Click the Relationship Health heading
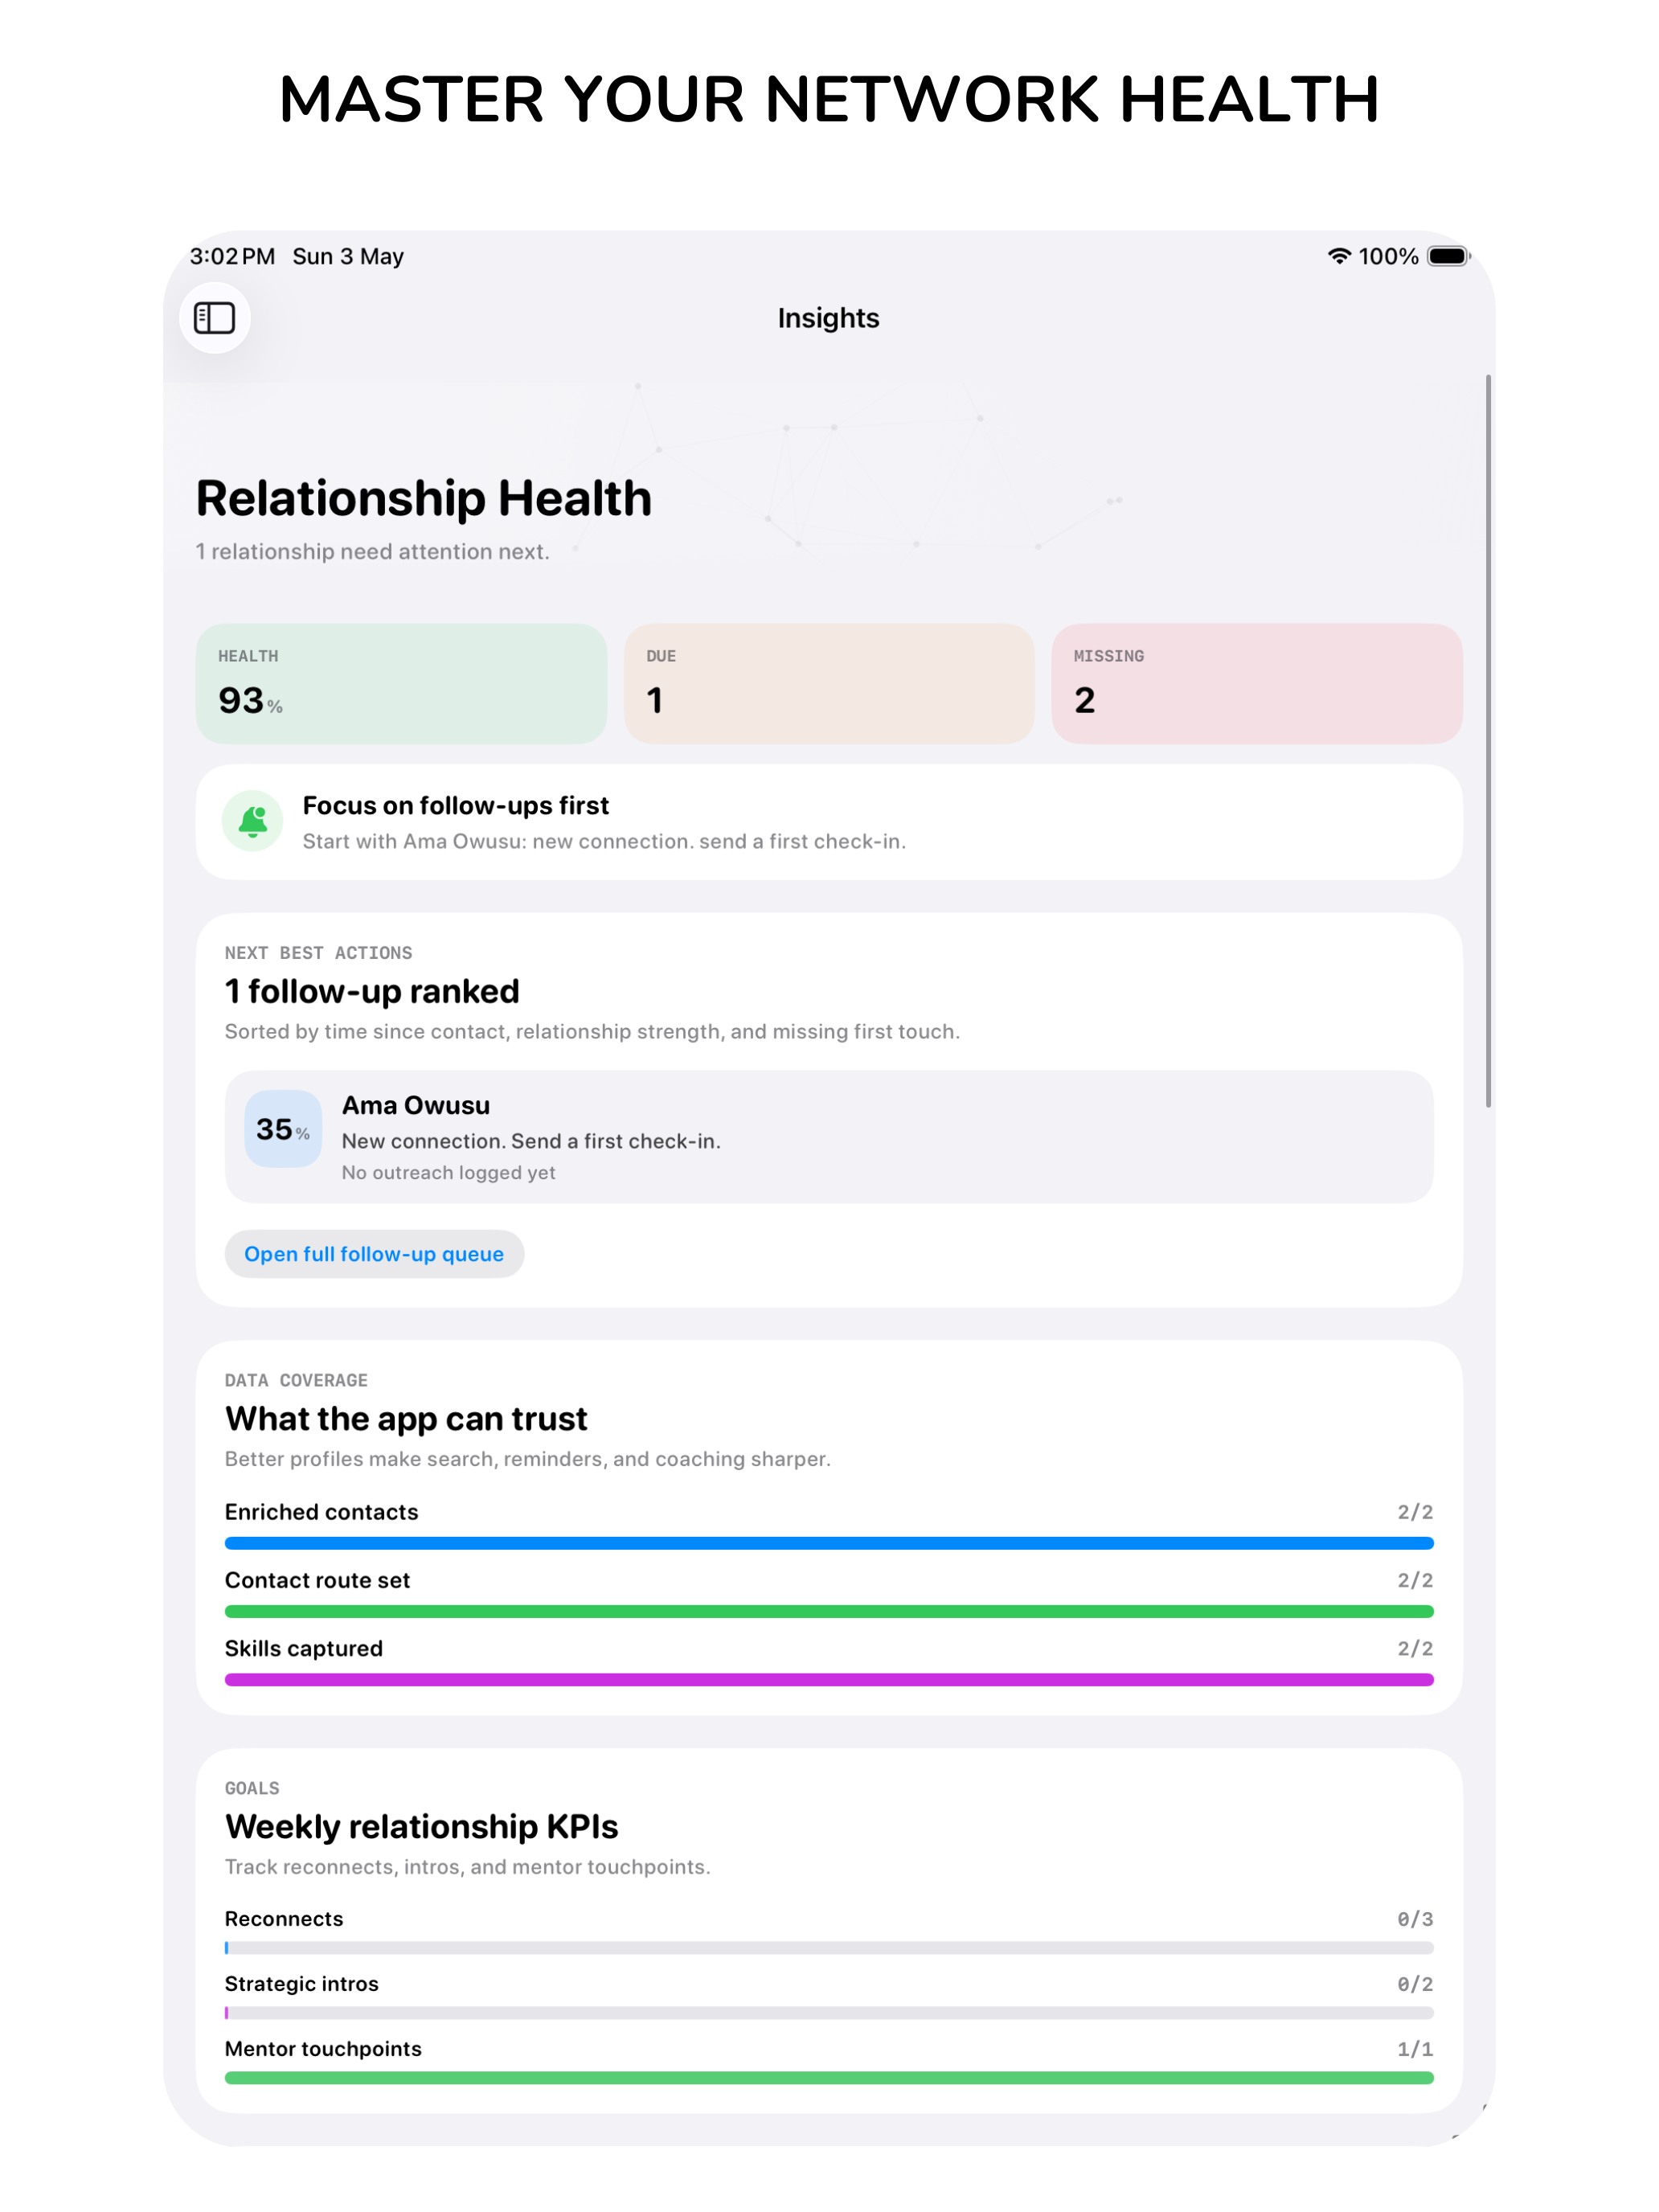Image resolution: width=1659 pixels, height=2212 pixels. [423, 498]
